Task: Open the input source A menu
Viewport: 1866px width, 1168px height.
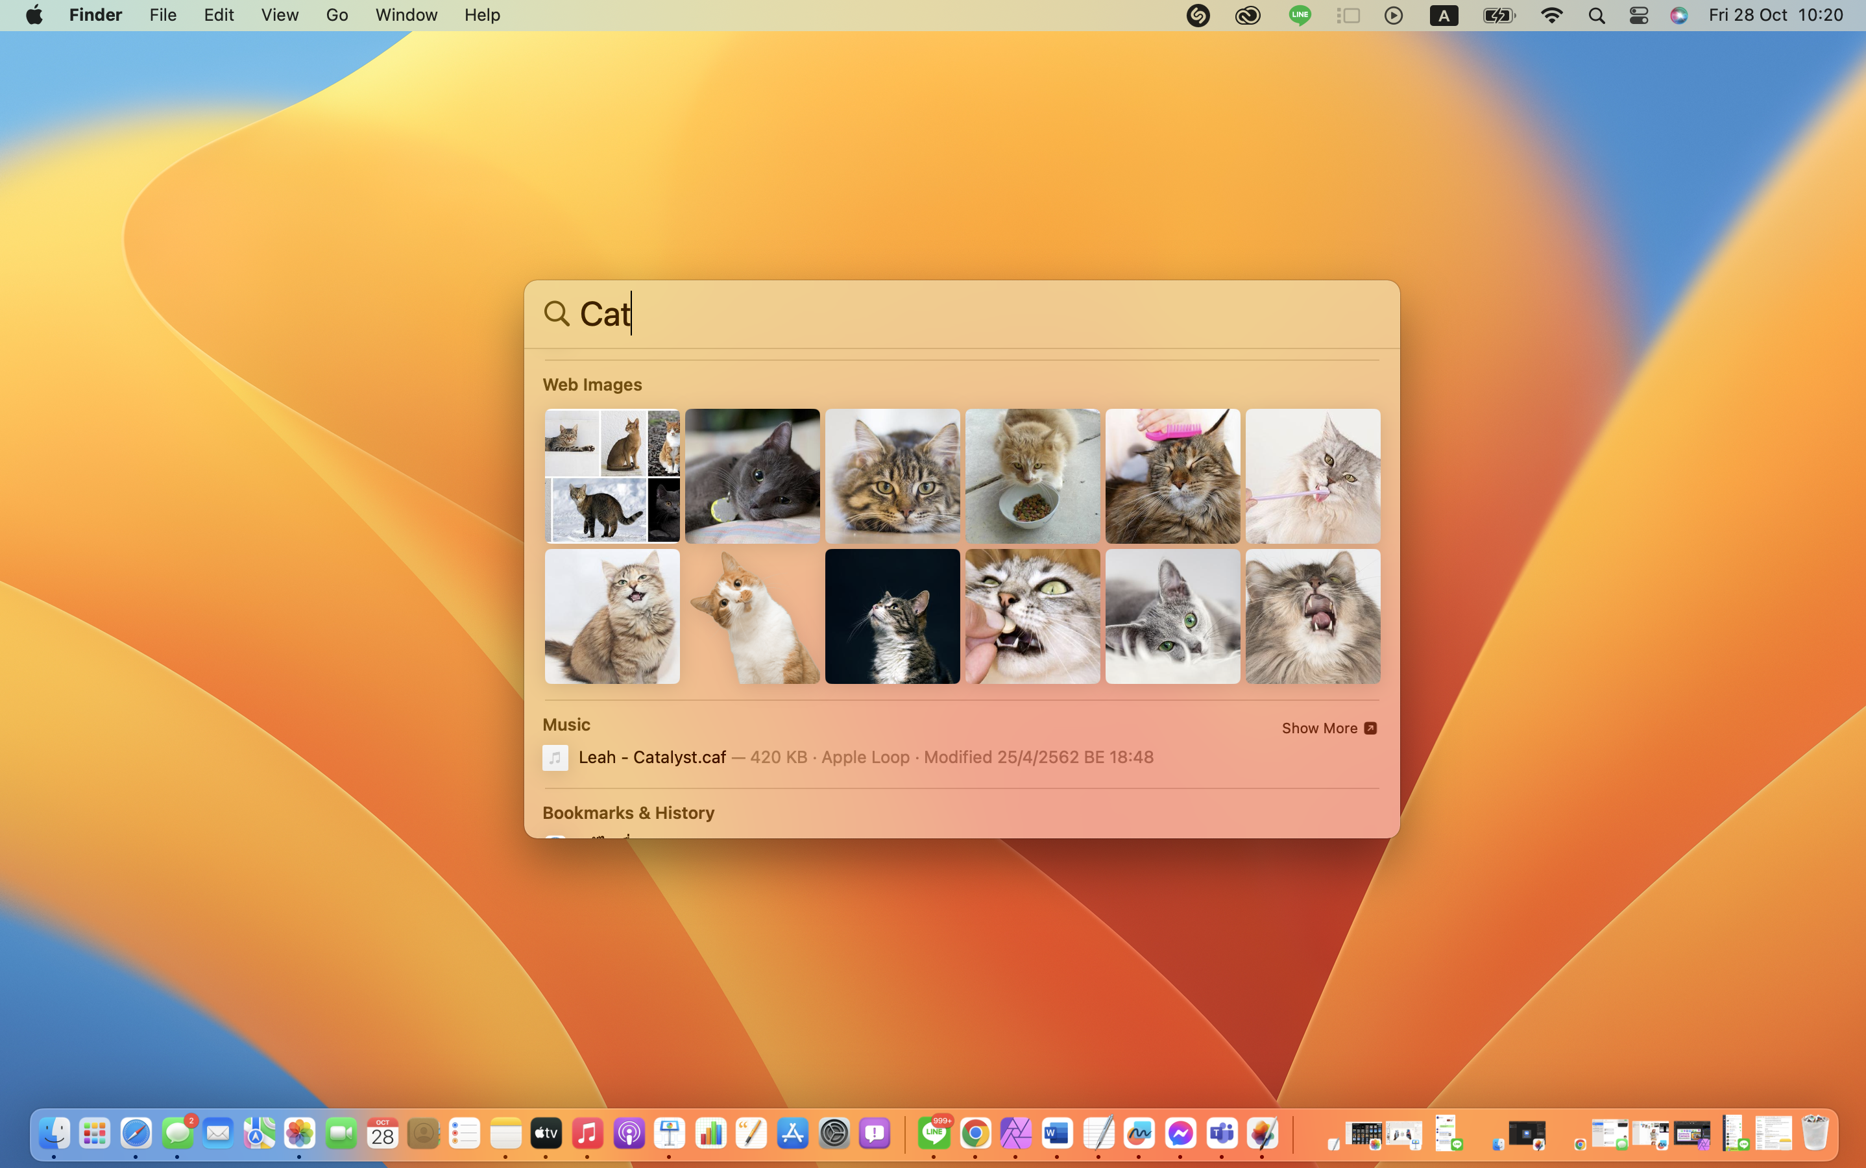Action: (x=1443, y=16)
